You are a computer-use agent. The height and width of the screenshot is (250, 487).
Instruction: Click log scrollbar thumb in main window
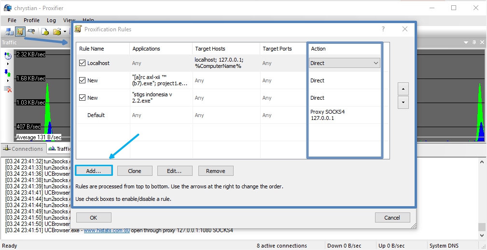[481, 227]
